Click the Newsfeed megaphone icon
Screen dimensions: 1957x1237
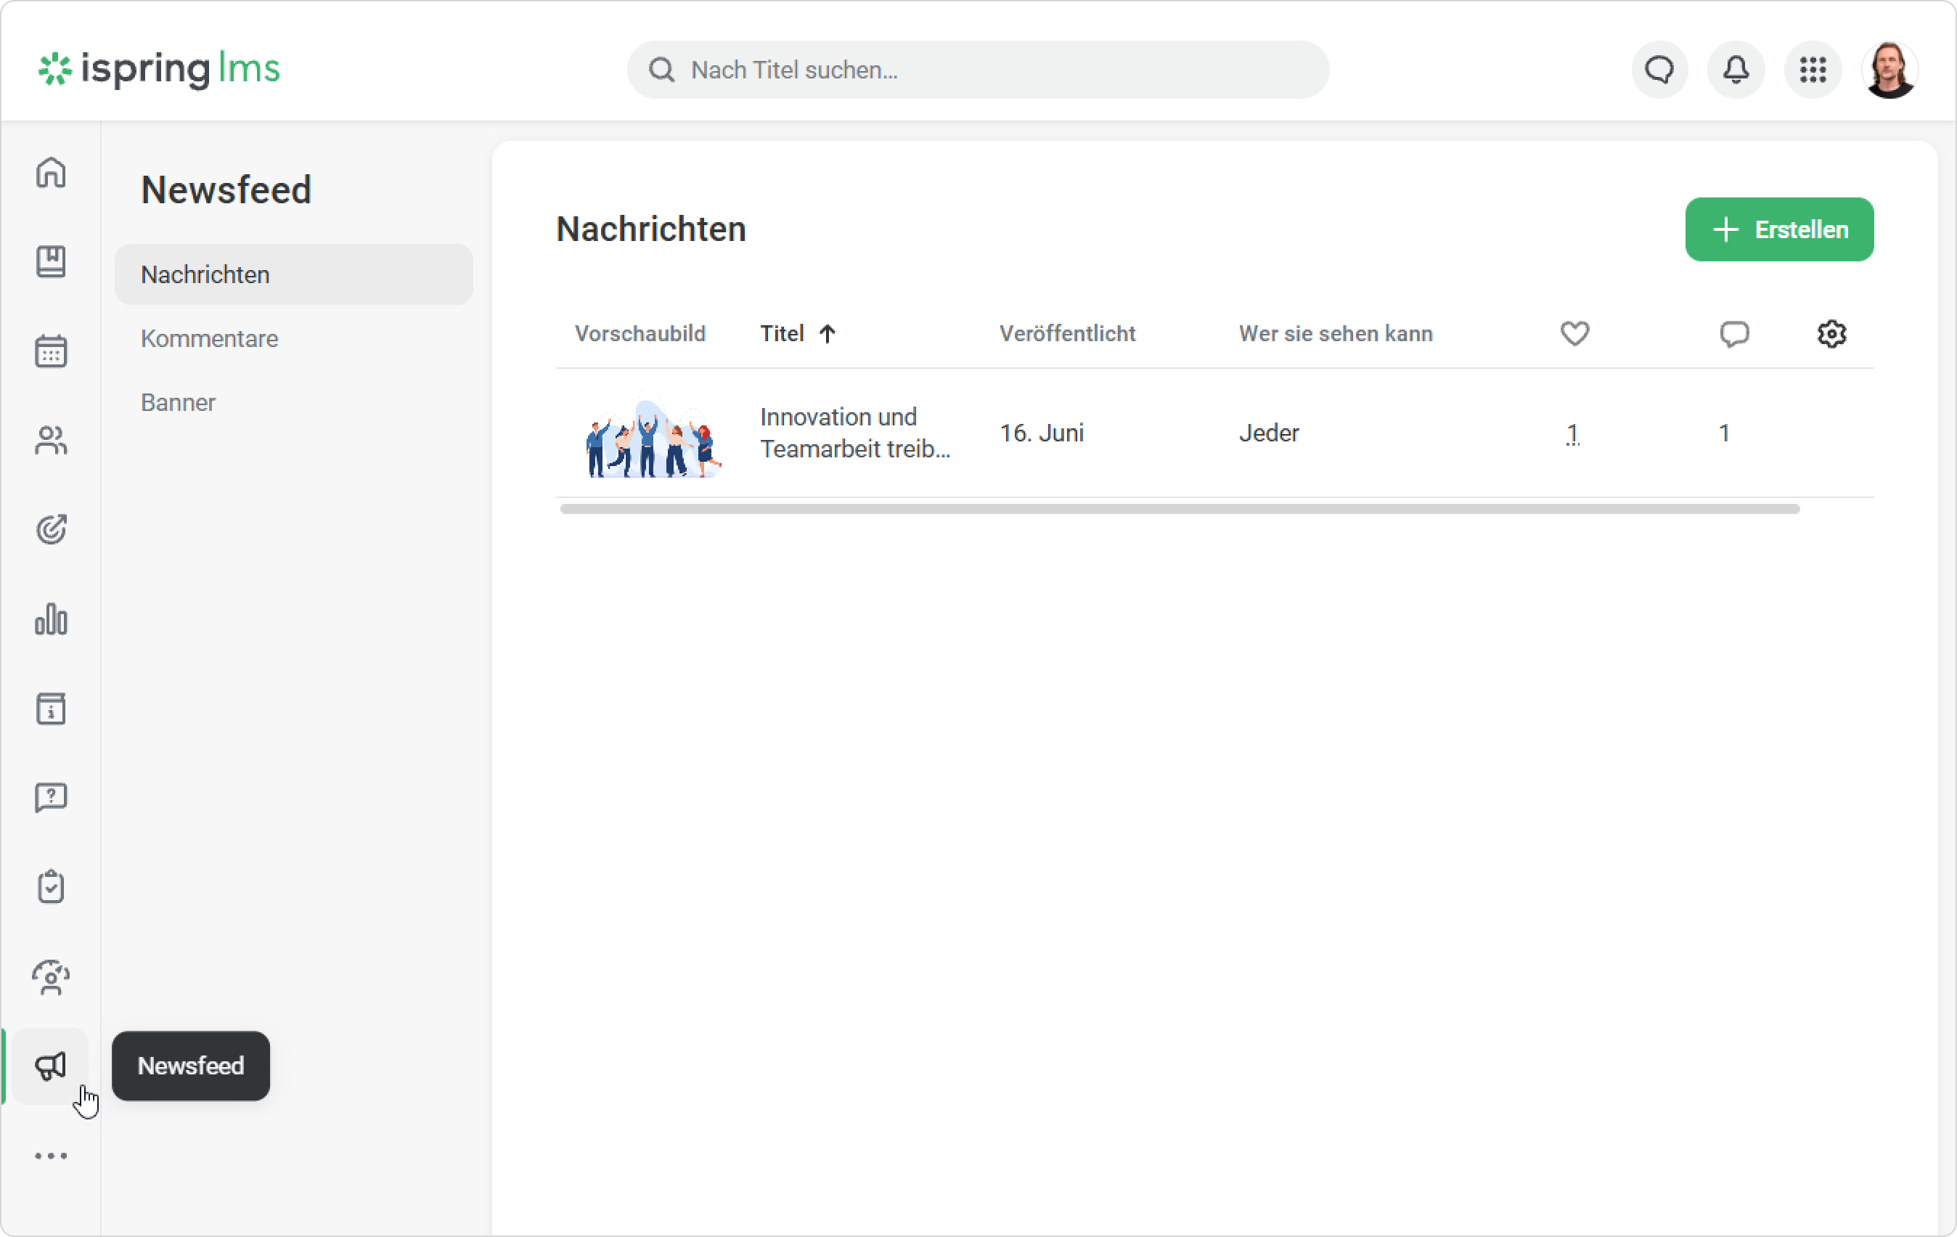click(50, 1066)
